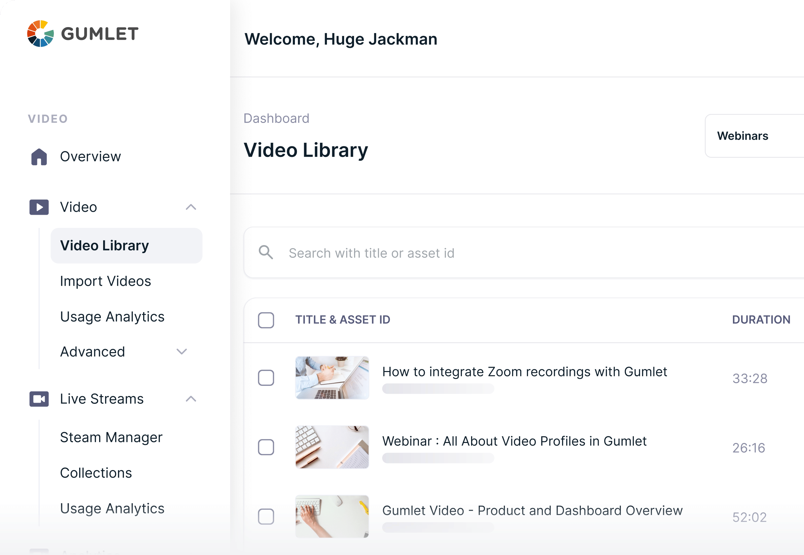Select the Overview home icon
Viewport: 804px width, 555px height.
(39, 157)
